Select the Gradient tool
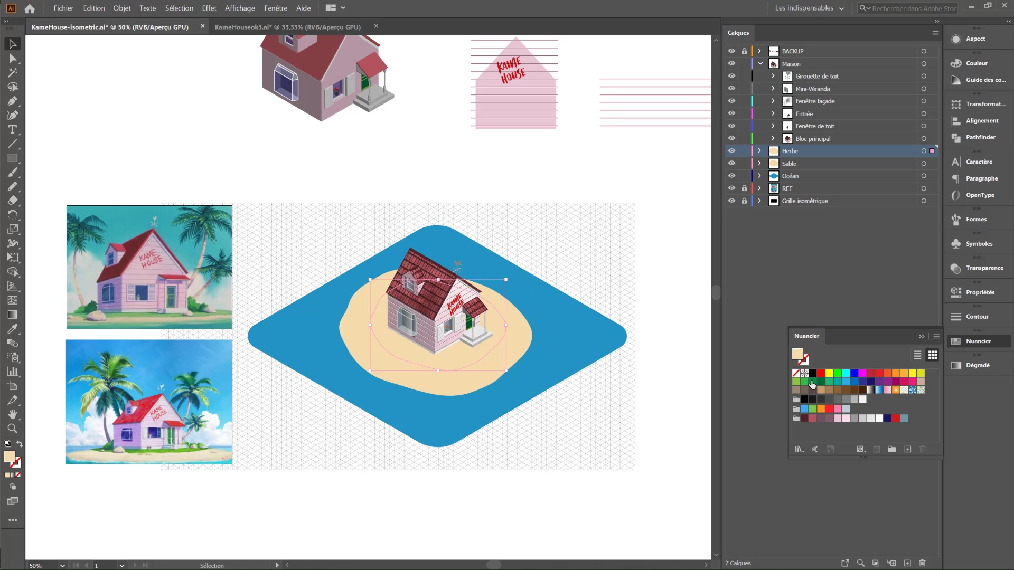This screenshot has width=1014, height=570. 13,315
